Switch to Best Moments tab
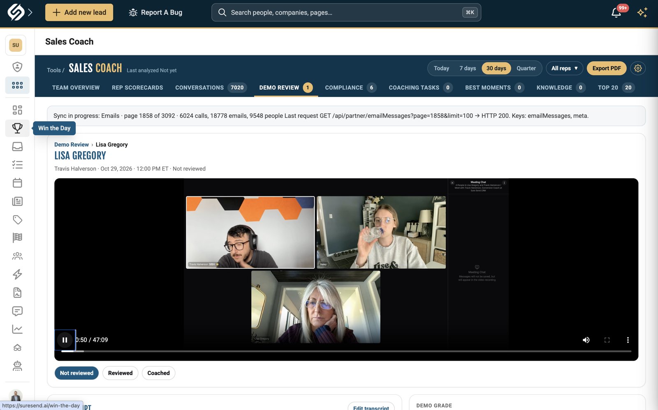 [494, 88]
